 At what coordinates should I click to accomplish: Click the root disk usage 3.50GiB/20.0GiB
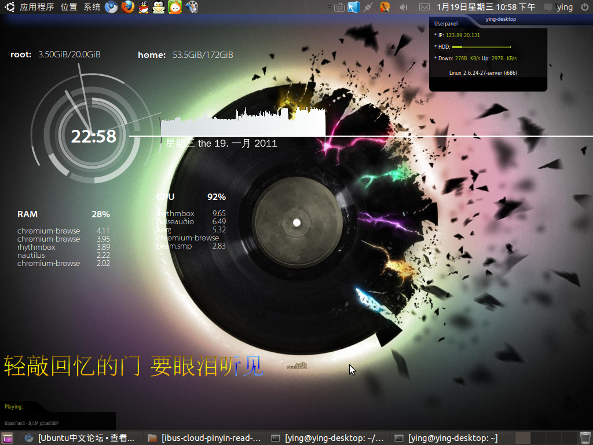[69, 54]
